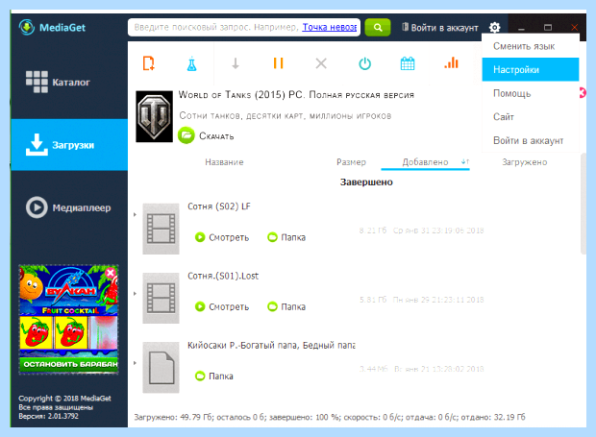Sort by the Размер column
The height and width of the screenshot is (437, 596).
351,162
